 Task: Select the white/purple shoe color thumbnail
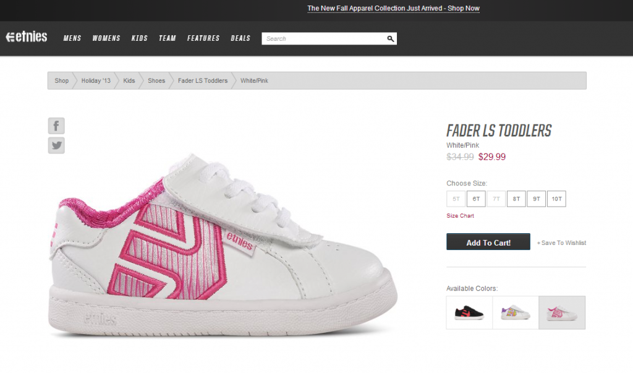coord(516,312)
